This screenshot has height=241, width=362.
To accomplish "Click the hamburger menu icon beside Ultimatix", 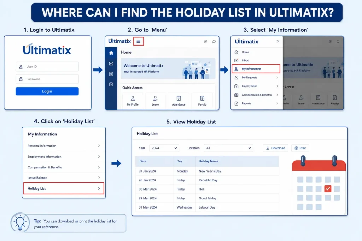I will coord(138,41).
